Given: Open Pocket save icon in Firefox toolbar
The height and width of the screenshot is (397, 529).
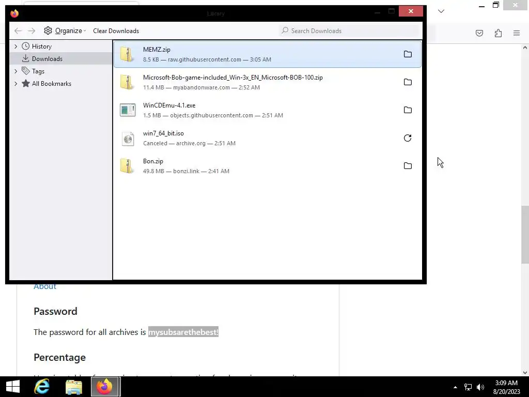Looking at the screenshot, I should pyautogui.click(x=479, y=33).
